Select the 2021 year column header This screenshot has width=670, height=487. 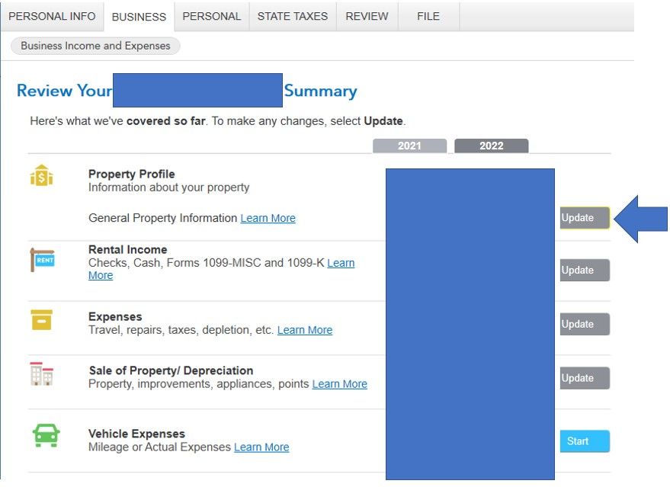(409, 146)
